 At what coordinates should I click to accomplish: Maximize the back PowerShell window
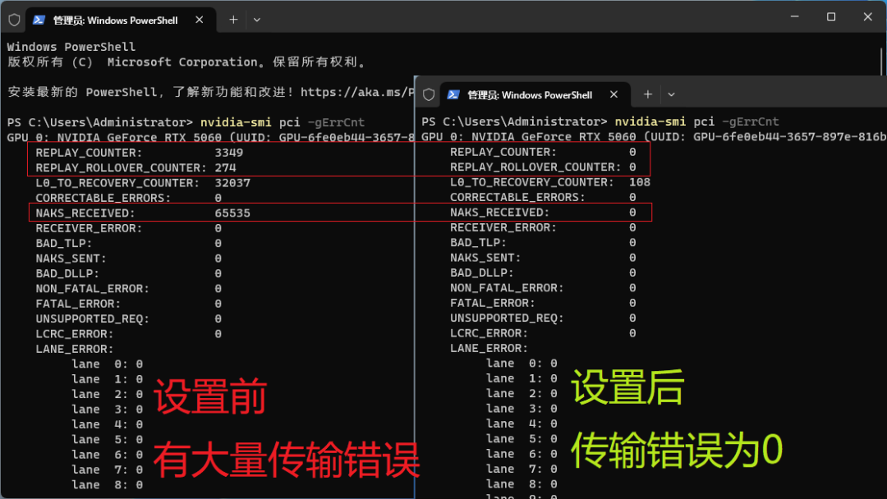(x=831, y=17)
